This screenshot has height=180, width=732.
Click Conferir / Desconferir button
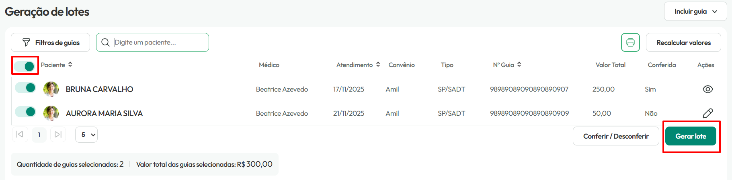tap(616, 136)
